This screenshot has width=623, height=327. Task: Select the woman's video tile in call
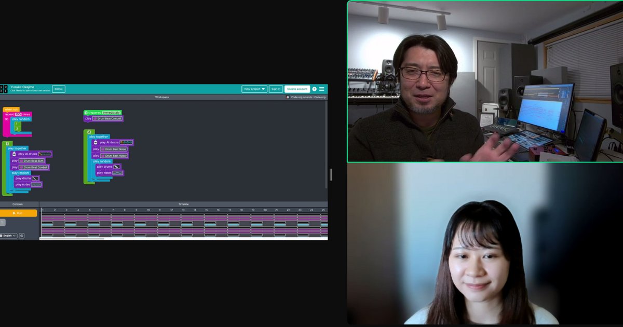pos(485,244)
